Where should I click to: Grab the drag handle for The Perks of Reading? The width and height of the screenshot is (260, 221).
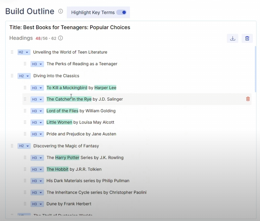tap(25, 64)
